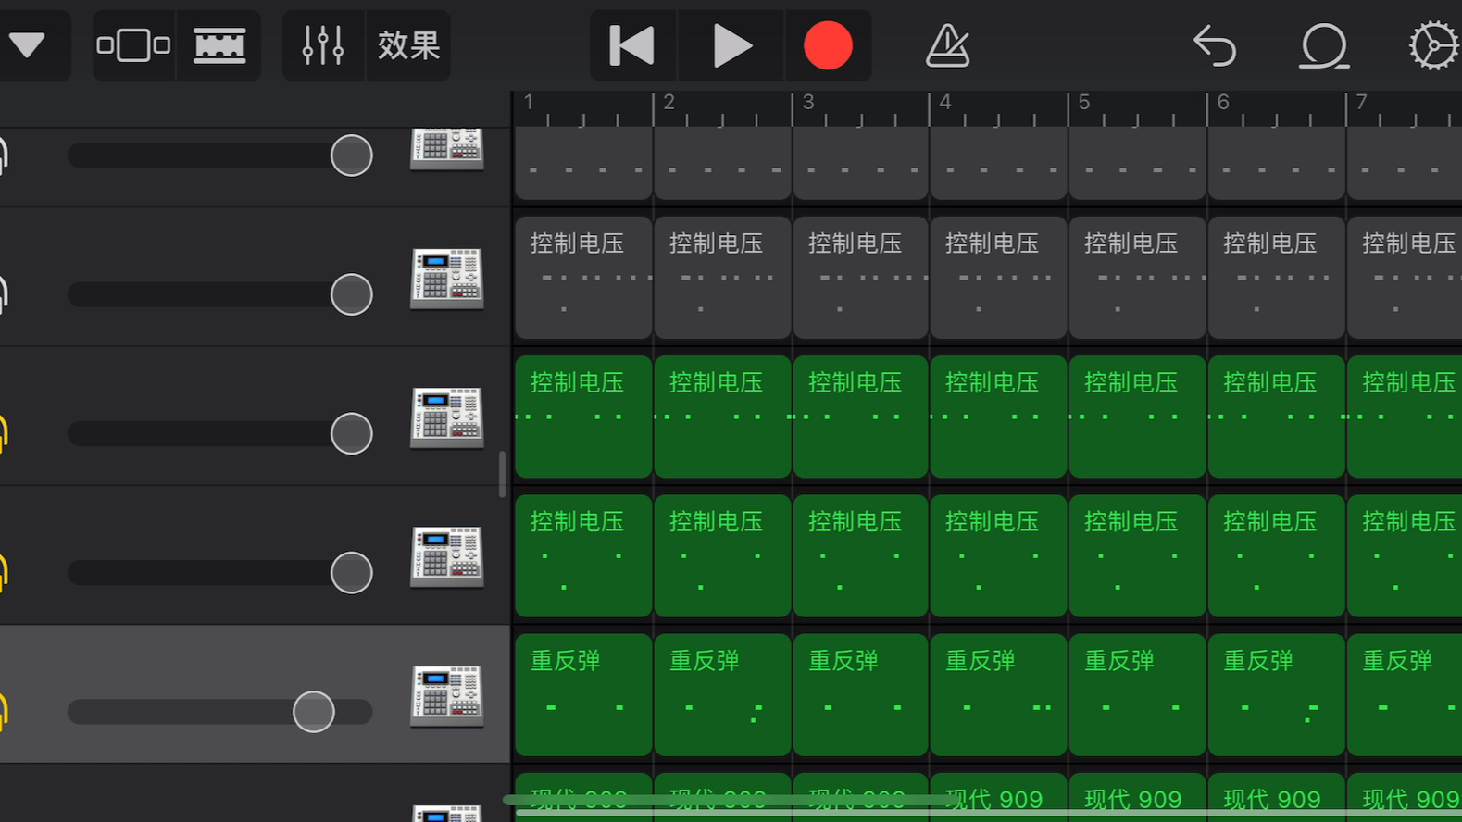1462x822 pixels.
Task: Start playback with the Play button
Action: (x=731, y=45)
